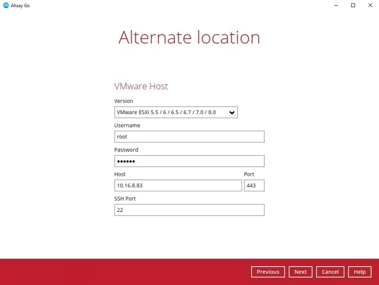379x285 pixels.
Task: Click the VMware Host section heading
Action: point(141,86)
